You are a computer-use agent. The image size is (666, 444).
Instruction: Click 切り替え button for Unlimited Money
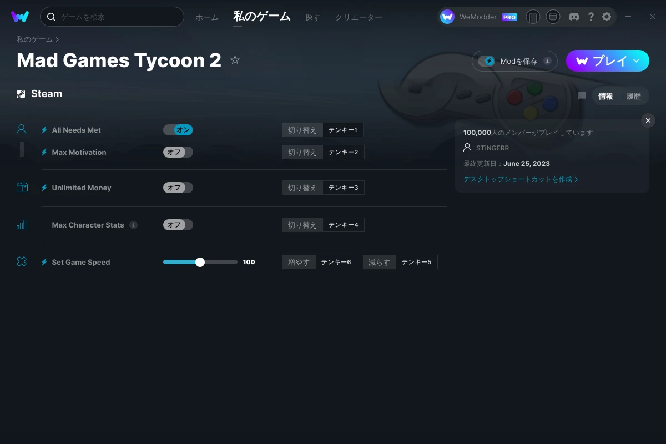[x=302, y=188]
